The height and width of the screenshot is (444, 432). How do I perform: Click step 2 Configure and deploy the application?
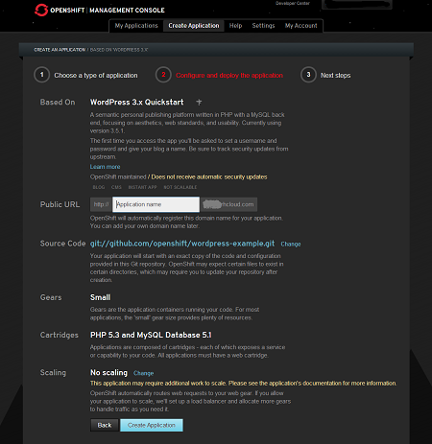pos(219,75)
